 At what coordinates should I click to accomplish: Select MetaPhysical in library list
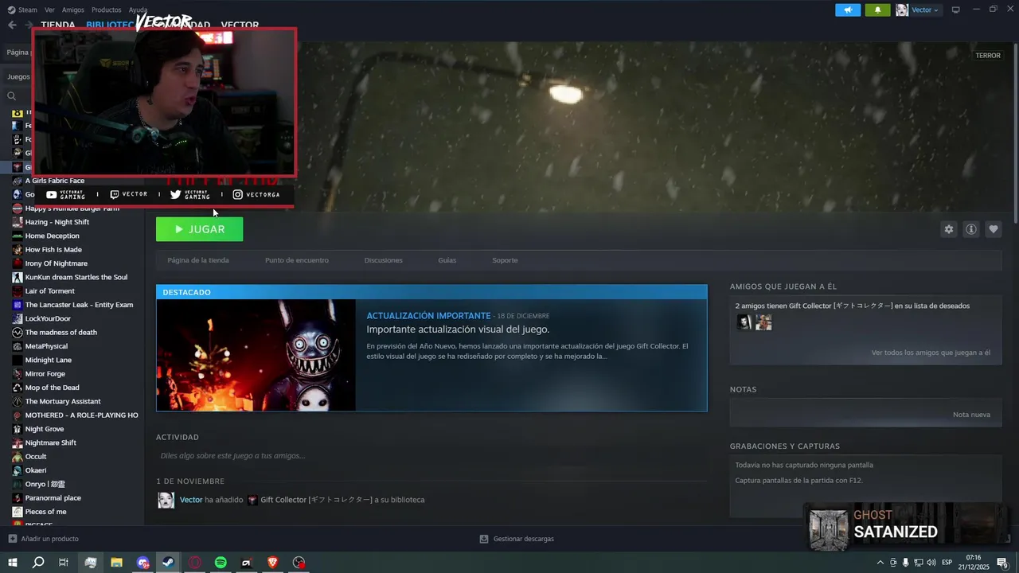point(46,346)
